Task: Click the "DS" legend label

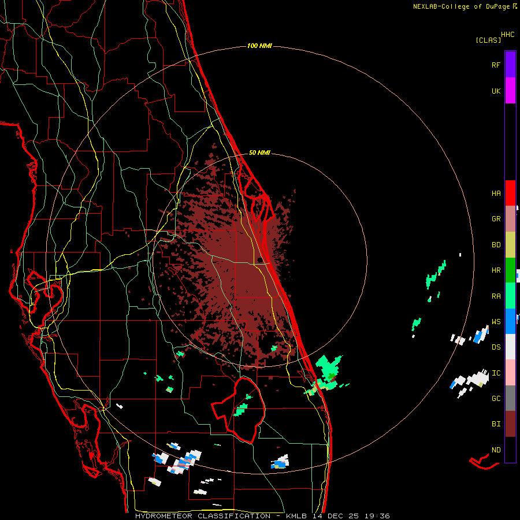Action: (x=496, y=347)
